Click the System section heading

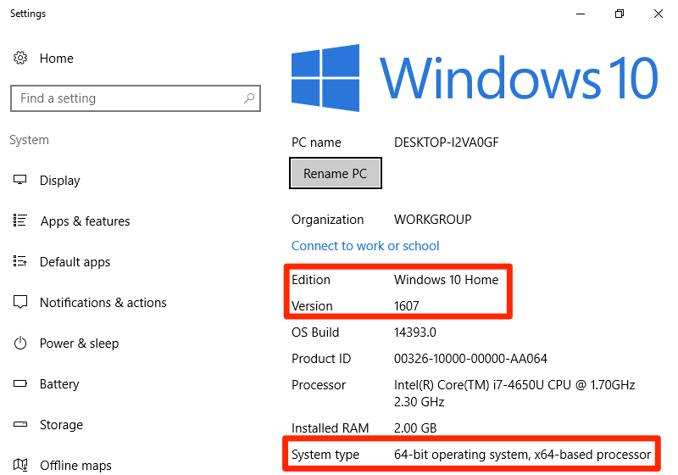[x=29, y=140]
